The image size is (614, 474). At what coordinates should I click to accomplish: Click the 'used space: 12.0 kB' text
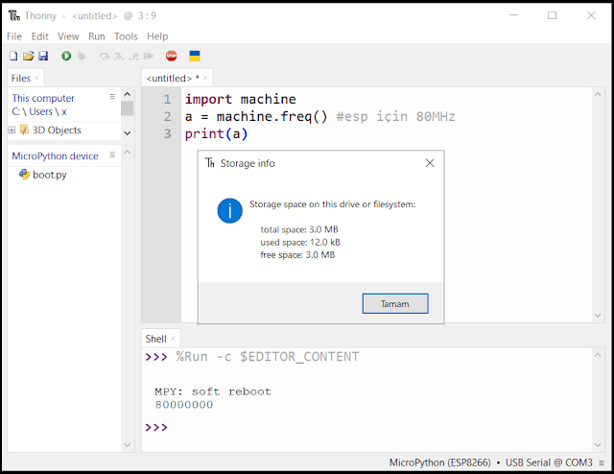300,243
